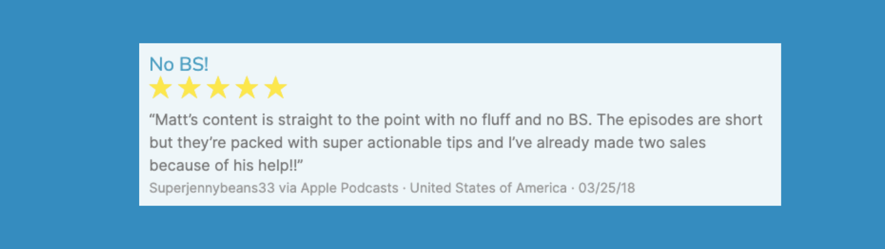Viewport: 885px width, 249px height.
Task: Click the second yellow rating star
Action: pos(189,88)
